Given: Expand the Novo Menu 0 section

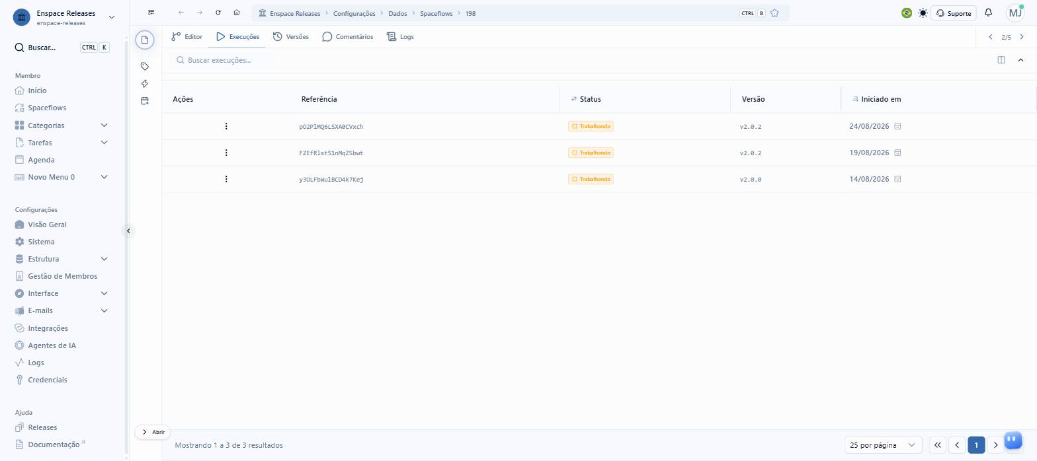Looking at the screenshot, I should tap(104, 177).
